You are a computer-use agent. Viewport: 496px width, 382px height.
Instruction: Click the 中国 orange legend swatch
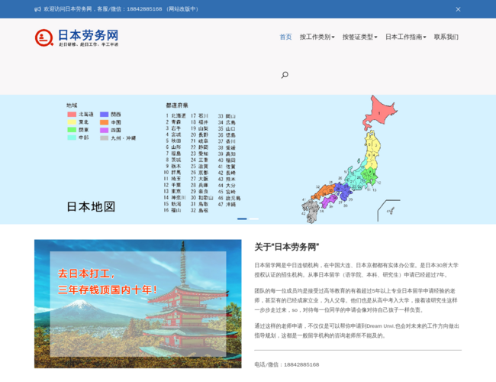[x=105, y=122]
